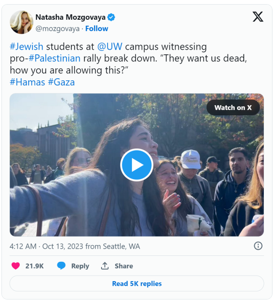Click the blue reply bubble icon
The width and height of the screenshot is (273, 303).
(61, 266)
